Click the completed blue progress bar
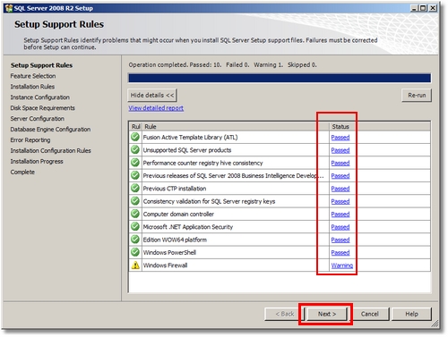This screenshot has width=448, height=337. click(x=280, y=78)
